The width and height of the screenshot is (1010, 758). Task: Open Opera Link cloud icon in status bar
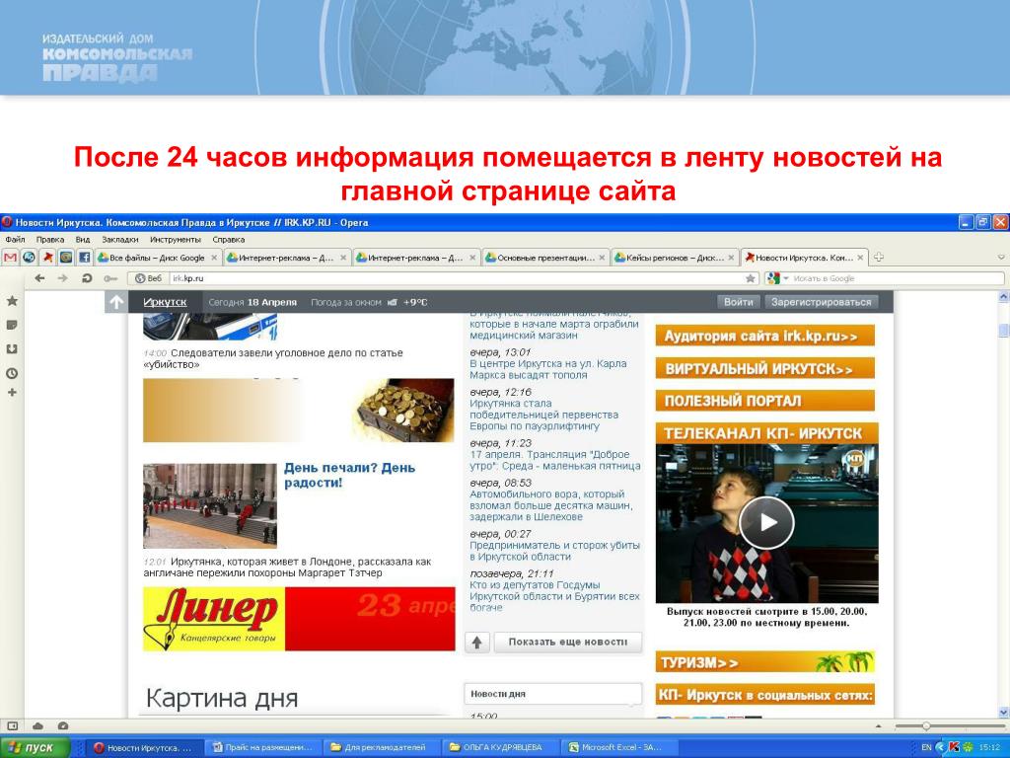pyautogui.click(x=38, y=725)
